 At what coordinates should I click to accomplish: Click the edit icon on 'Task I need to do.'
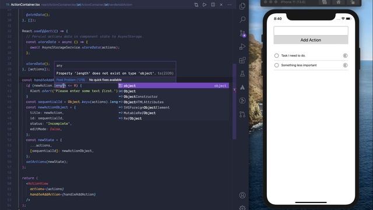pyautogui.click(x=345, y=55)
